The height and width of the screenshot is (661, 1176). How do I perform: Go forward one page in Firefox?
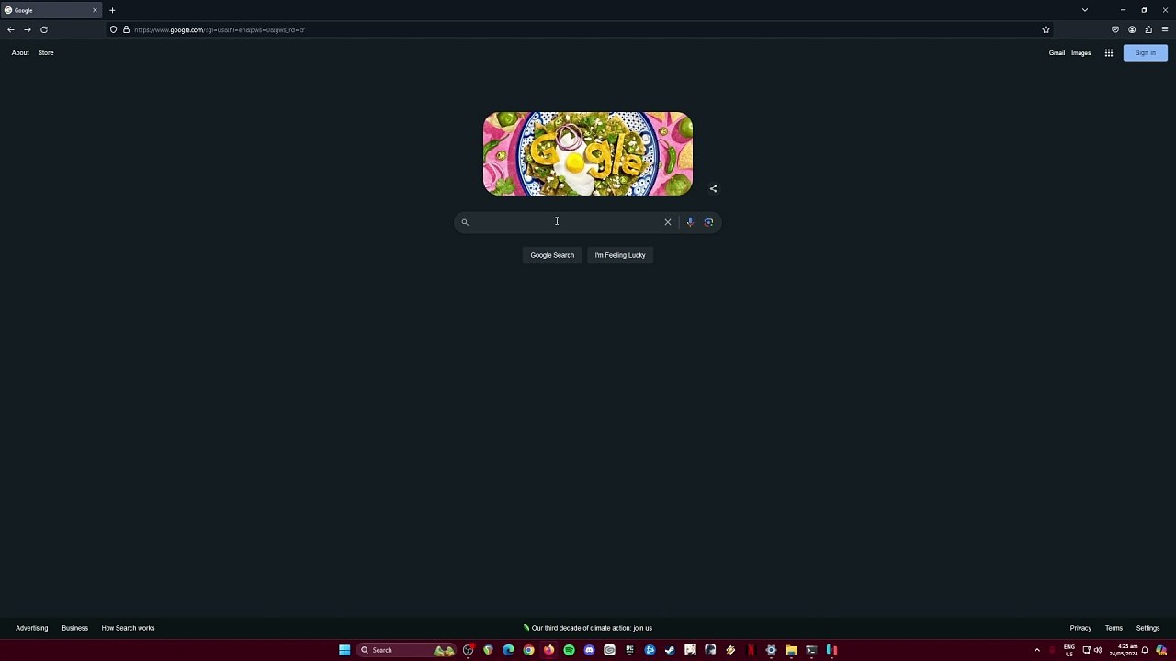coord(28,29)
